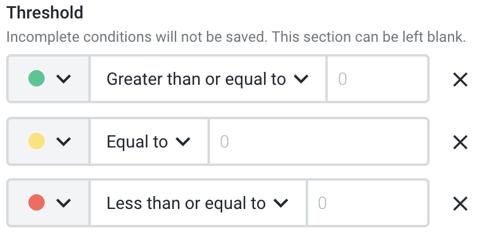480x236 pixels.
Task: Click the arrow after Less than or equal to
Action: [281, 203]
